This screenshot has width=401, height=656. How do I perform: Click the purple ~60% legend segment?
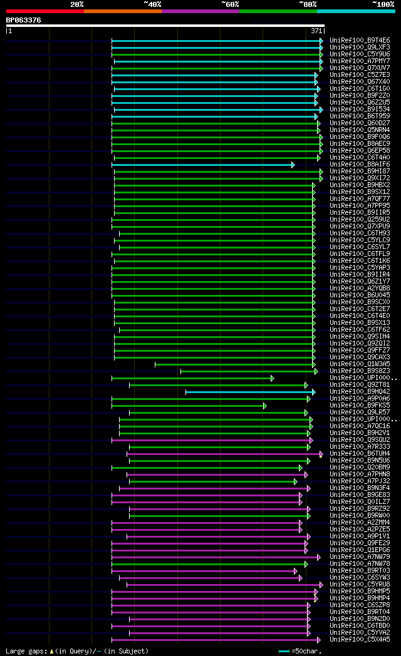(200, 11)
